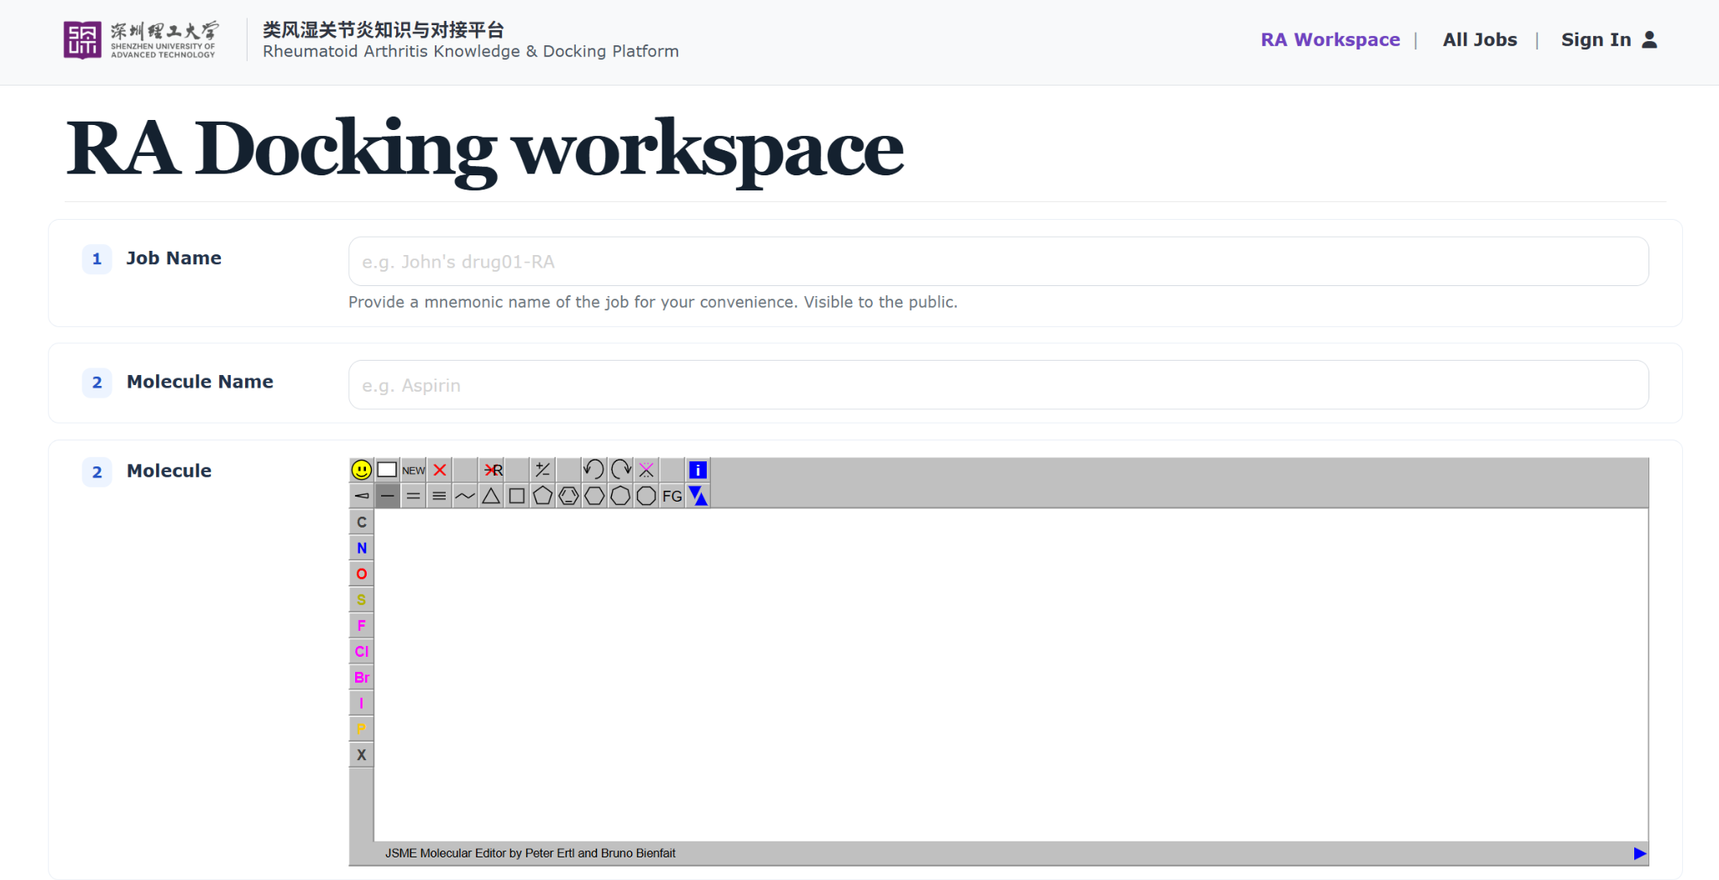Click the Sign In link
The width and height of the screenshot is (1719, 880).
click(1609, 39)
